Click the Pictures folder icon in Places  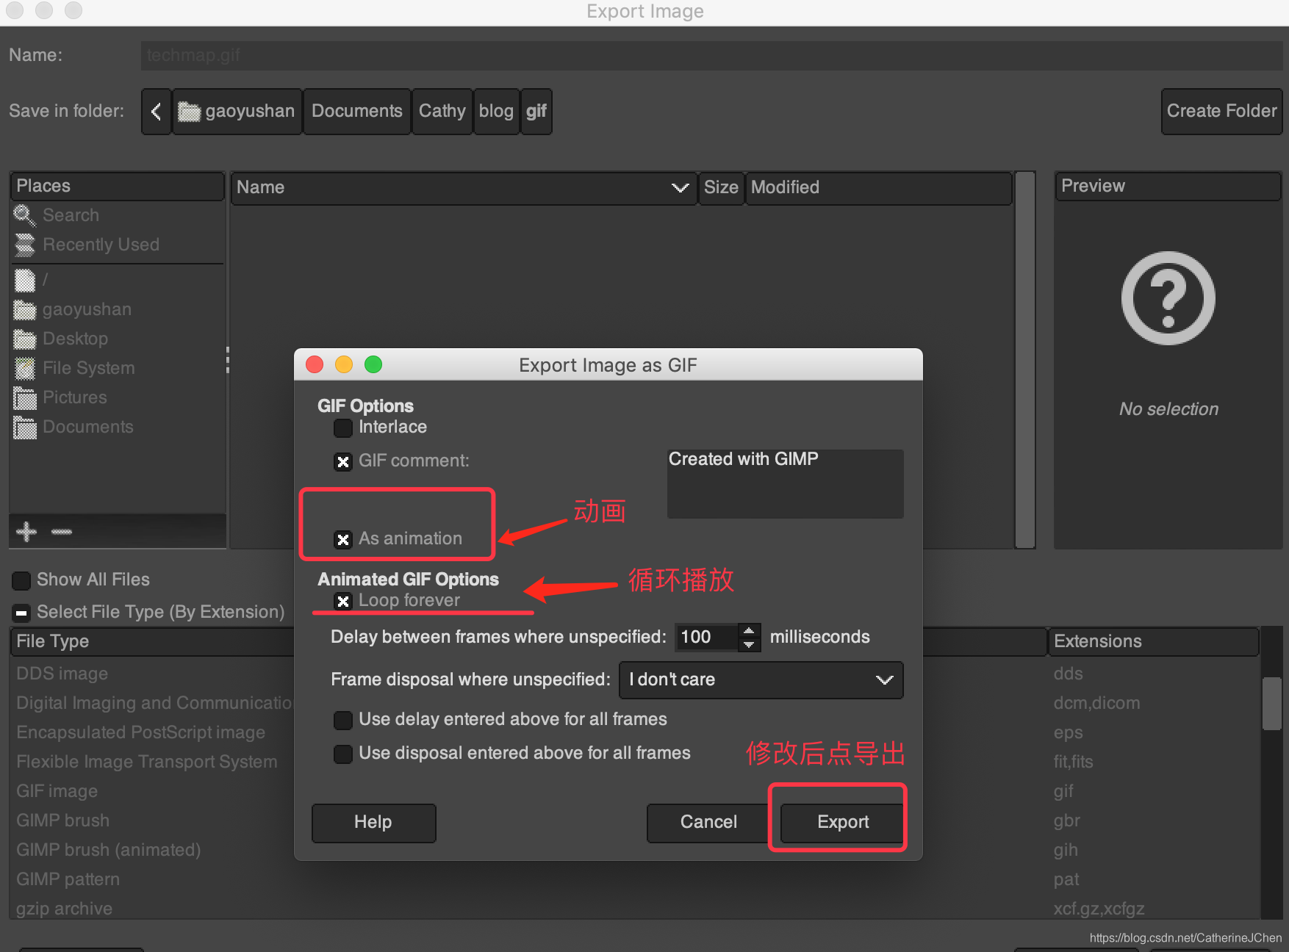tap(24, 397)
